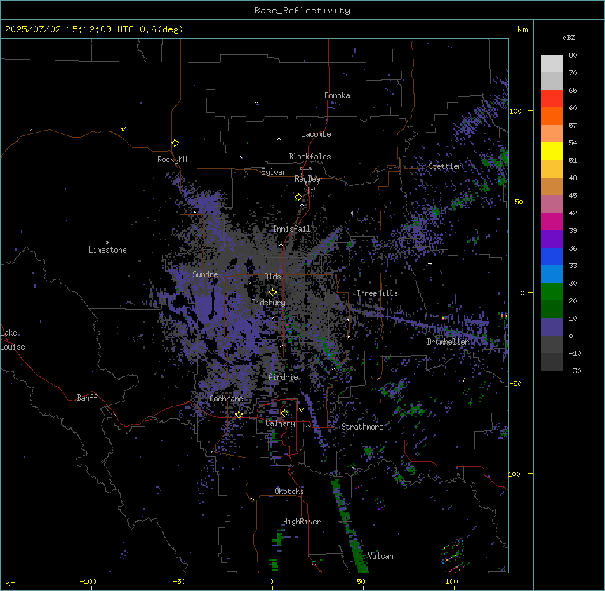Select the RockyMH label

[172, 159]
